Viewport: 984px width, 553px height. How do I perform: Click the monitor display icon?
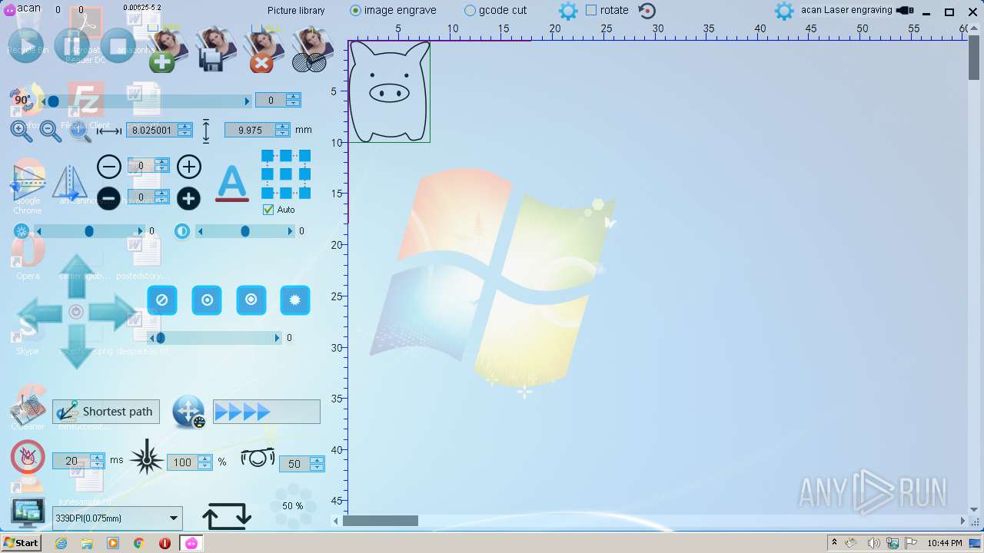[x=28, y=512]
